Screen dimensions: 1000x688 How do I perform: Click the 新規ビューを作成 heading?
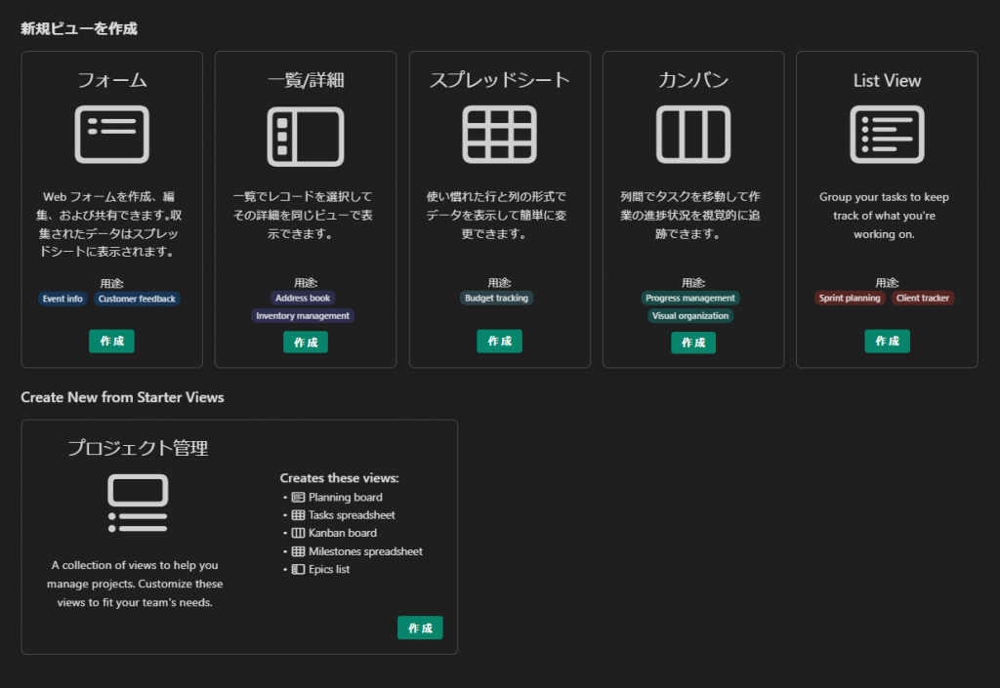pyautogui.click(x=79, y=28)
